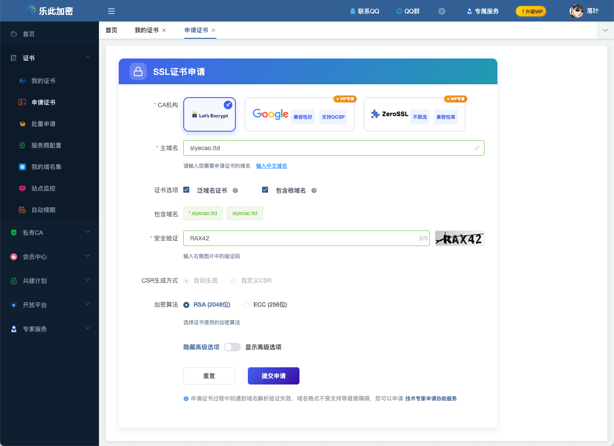The image size is (614, 446).
Task: Open 服务商配置 in the sidebar
Action: click(49, 145)
